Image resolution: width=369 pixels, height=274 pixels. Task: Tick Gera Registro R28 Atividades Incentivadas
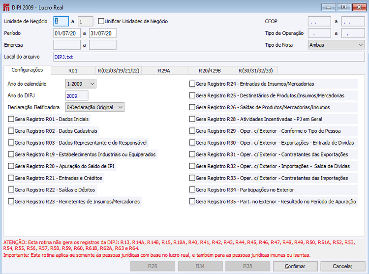click(x=192, y=119)
